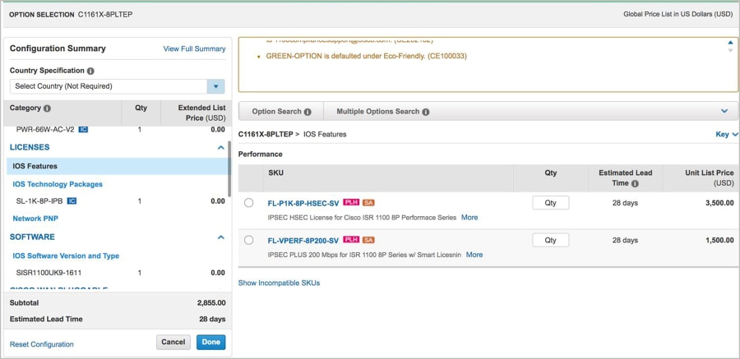Open IOS Software Version and Type
Viewport: 740px width, 359px height.
66,255
